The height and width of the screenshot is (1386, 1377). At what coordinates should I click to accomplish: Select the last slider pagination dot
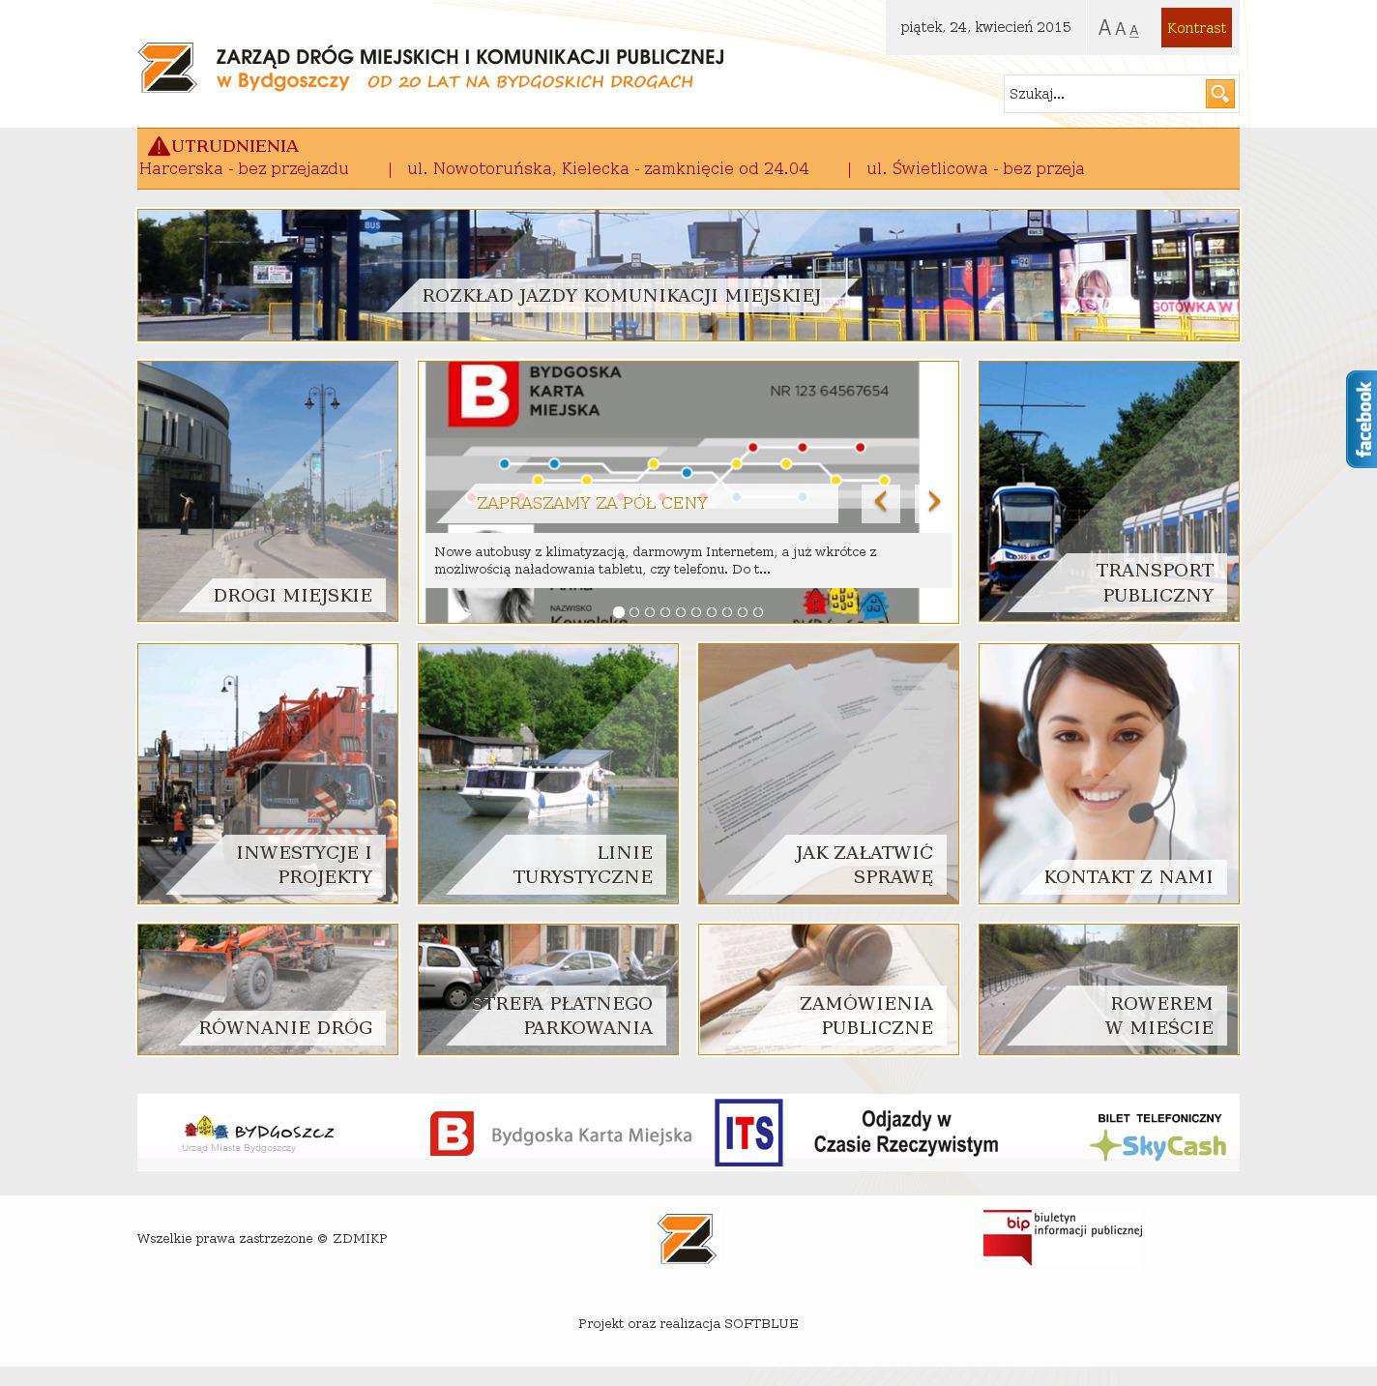pyautogui.click(x=758, y=612)
